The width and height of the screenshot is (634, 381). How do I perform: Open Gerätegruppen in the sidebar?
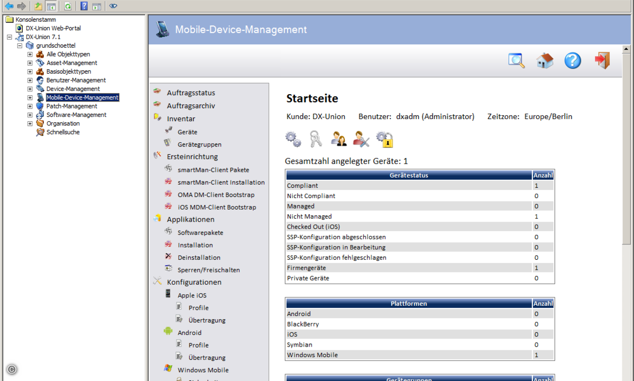pos(199,144)
